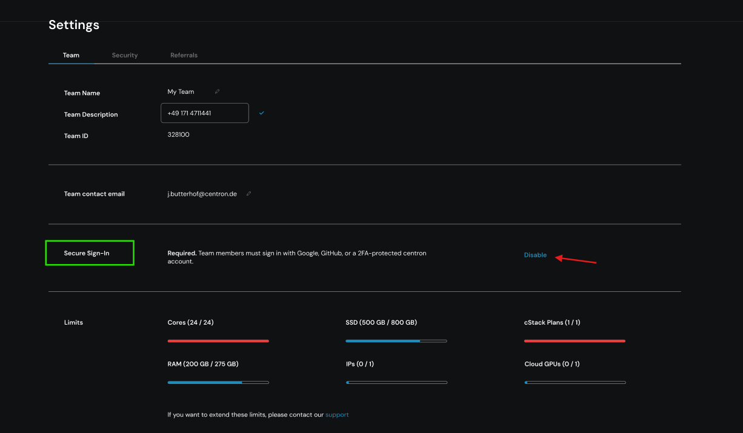743x433 pixels.
Task: Confirm team description with the checkmark icon
Action: click(262, 113)
